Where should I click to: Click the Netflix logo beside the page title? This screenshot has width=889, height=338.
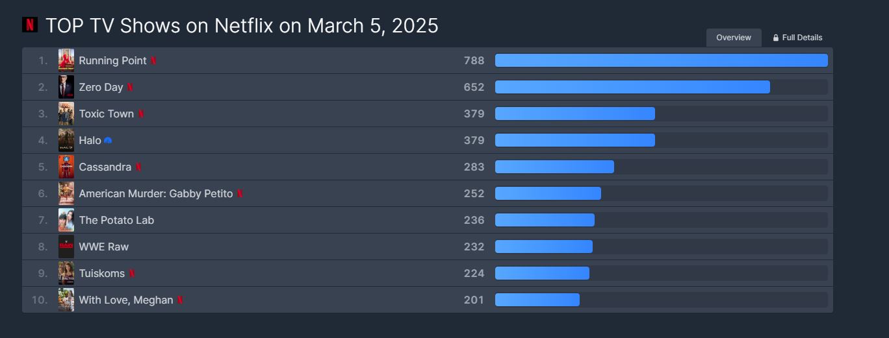(x=30, y=25)
